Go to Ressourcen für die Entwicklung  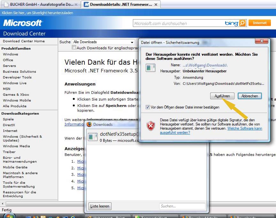click(19, 194)
